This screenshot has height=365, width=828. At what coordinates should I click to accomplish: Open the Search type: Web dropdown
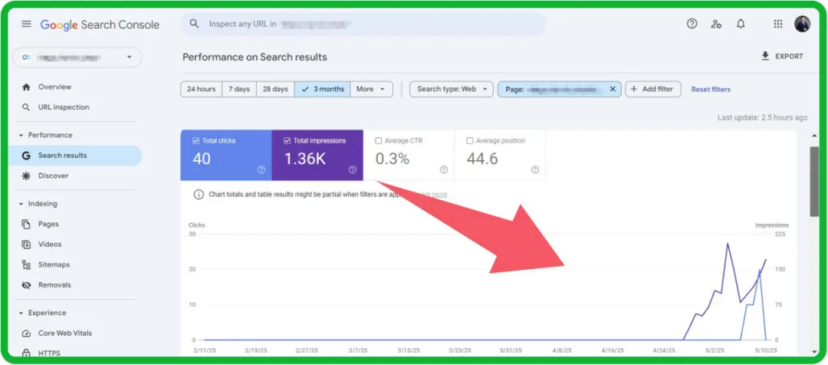(x=452, y=89)
